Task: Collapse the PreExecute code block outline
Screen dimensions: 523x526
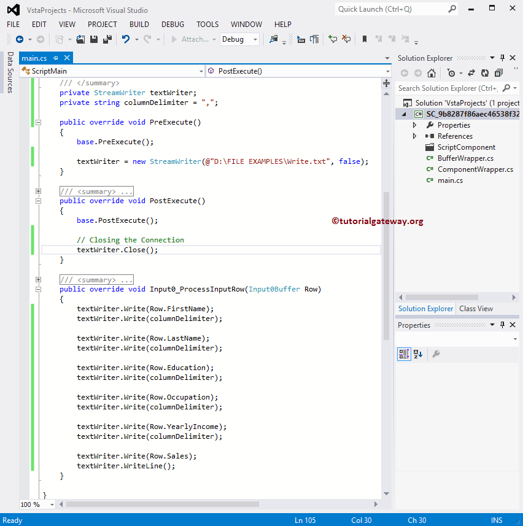Action: tap(37, 122)
